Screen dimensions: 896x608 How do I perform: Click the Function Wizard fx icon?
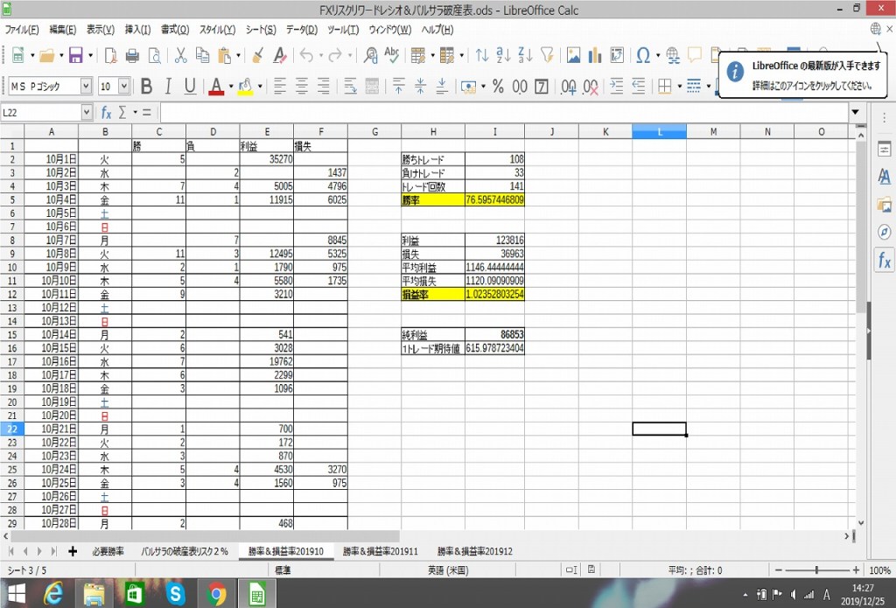(106, 113)
